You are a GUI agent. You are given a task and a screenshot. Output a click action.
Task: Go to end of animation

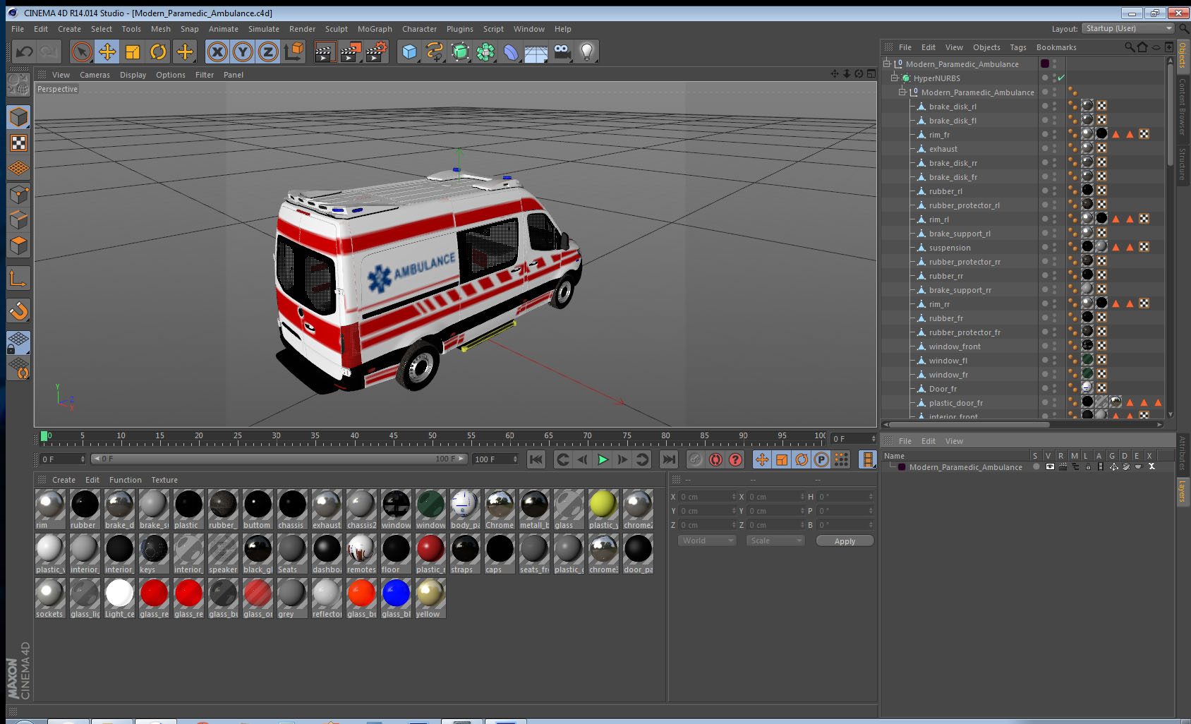668,459
